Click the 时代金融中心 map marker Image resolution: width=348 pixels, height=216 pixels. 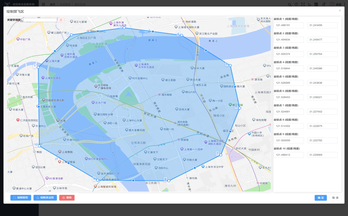pos(130,78)
